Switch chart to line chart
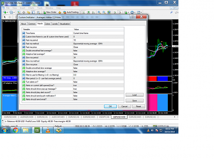This screenshot has height=160, width=214. coord(93,12)
